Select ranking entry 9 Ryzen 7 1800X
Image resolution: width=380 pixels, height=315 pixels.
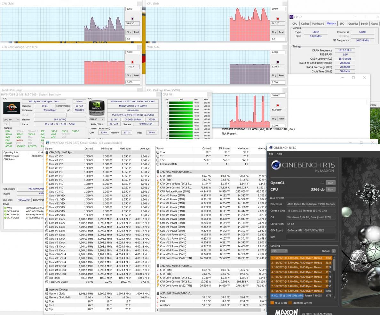coord(301,296)
